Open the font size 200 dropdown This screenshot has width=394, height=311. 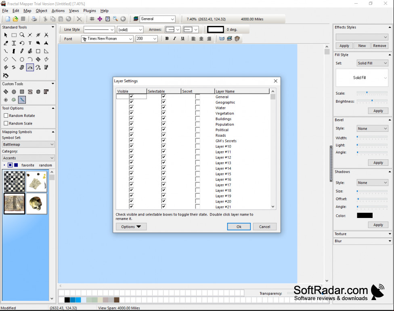[155, 39]
